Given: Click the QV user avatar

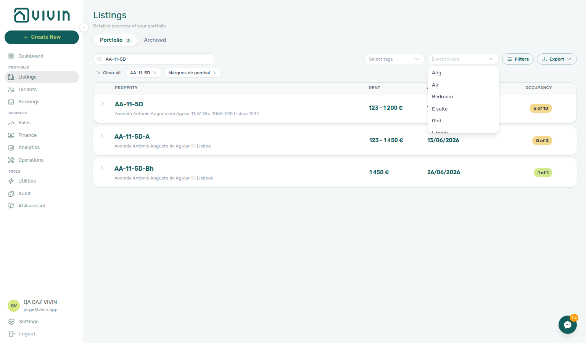Looking at the screenshot, I should [x=14, y=306].
